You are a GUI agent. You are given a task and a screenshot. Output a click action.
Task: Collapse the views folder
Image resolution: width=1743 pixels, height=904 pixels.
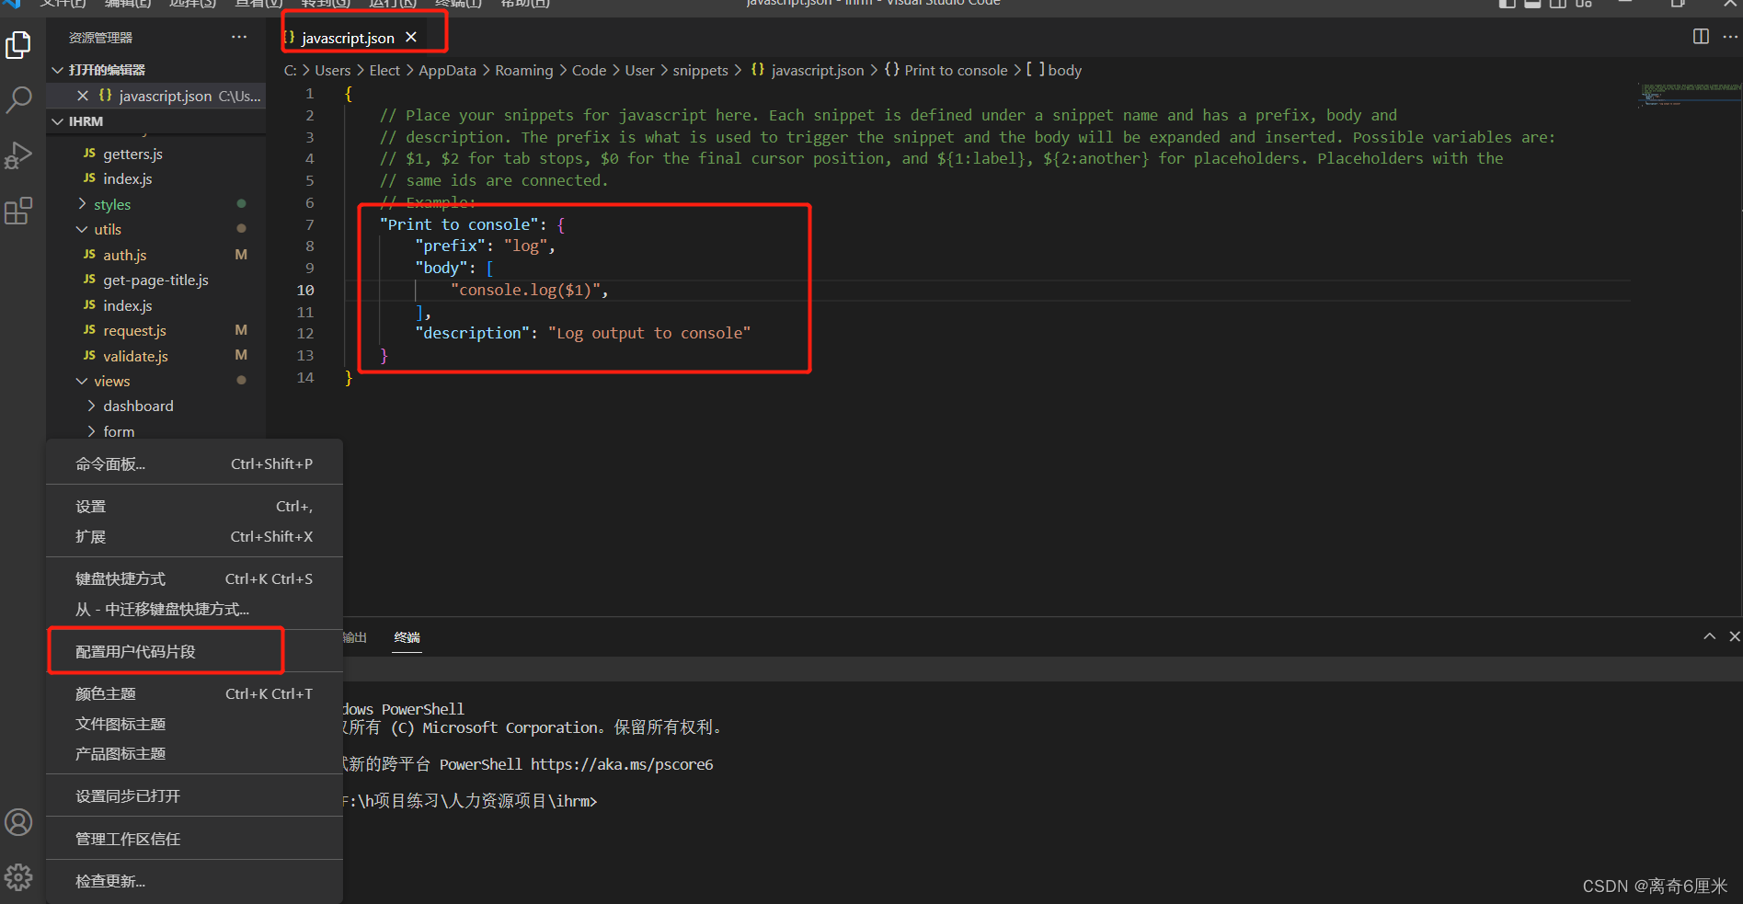click(83, 381)
